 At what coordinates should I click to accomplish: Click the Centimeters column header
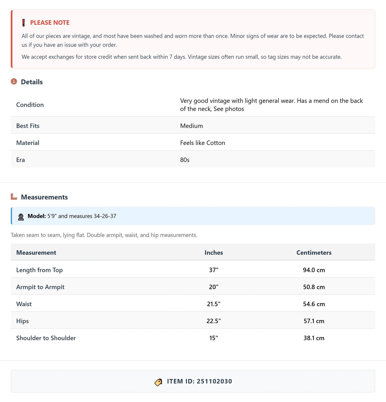coord(314,252)
